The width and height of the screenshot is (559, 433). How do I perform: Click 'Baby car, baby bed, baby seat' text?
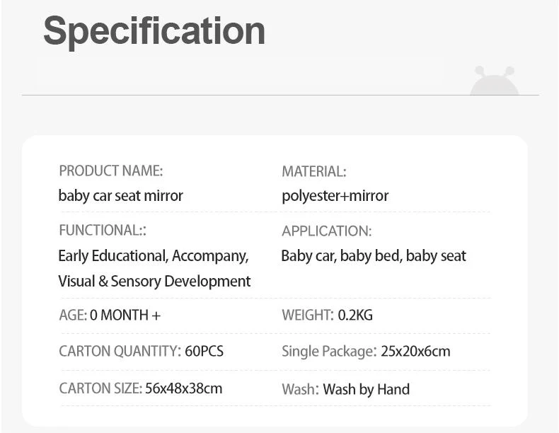(x=374, y=255)
